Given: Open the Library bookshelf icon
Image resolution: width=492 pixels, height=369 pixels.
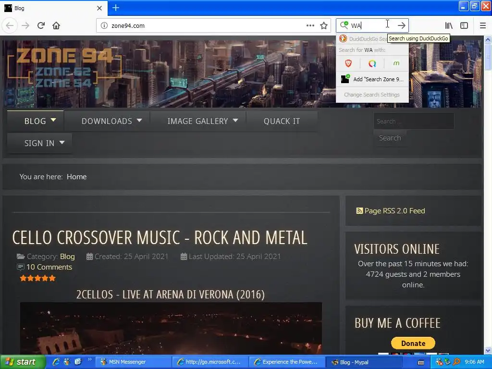Looking at the screenshot, I should pos(449,25).
